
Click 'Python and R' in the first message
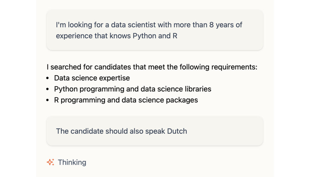155,36
